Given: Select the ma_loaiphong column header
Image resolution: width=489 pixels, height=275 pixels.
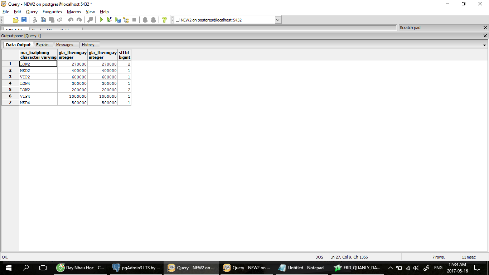Looking at the screenshot, I should [x=38, y=55].
